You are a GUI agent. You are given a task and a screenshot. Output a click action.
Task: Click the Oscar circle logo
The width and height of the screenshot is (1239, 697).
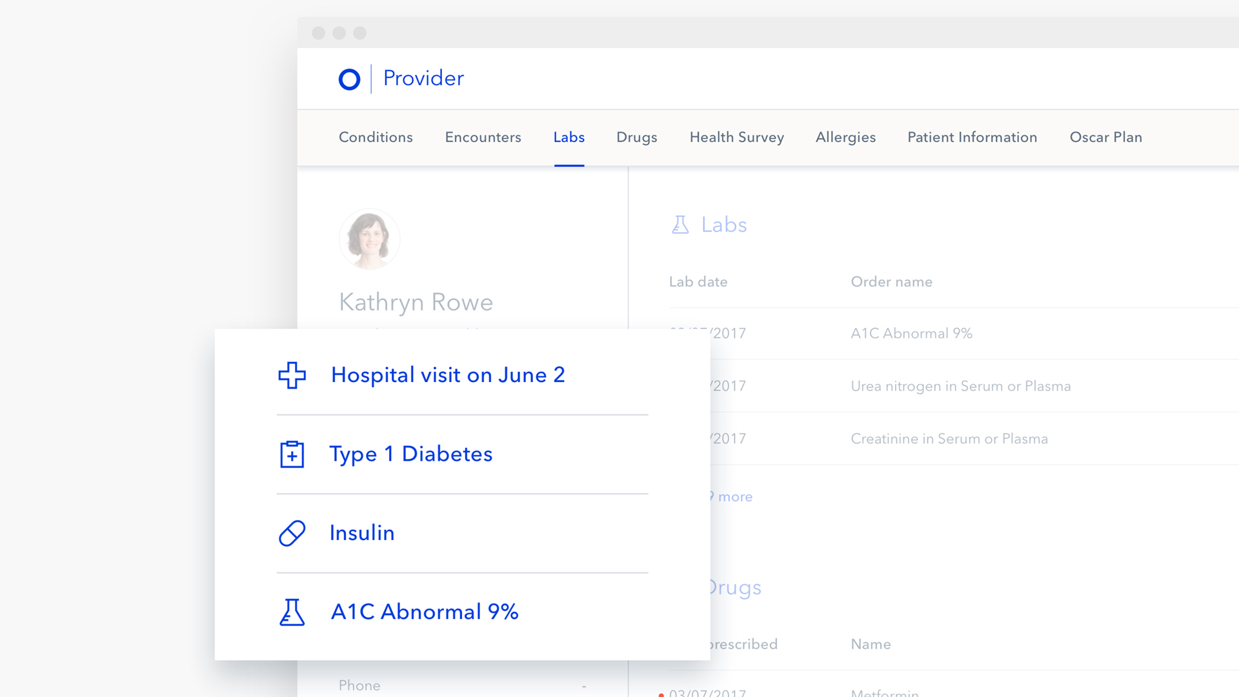point(349,79)
